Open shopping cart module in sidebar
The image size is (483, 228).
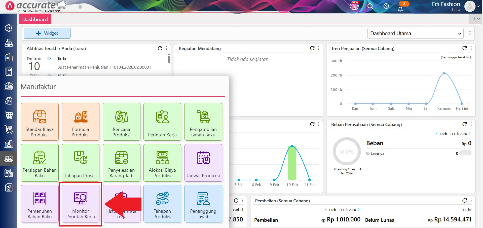tap(9, 115)
